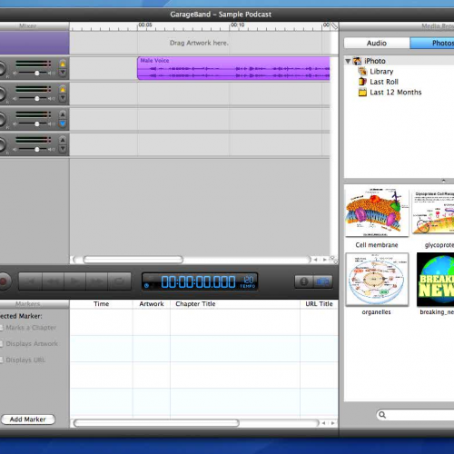Select the Last 12 Months album
Screen dimensions: 454x454
click(x=395, y=92)
